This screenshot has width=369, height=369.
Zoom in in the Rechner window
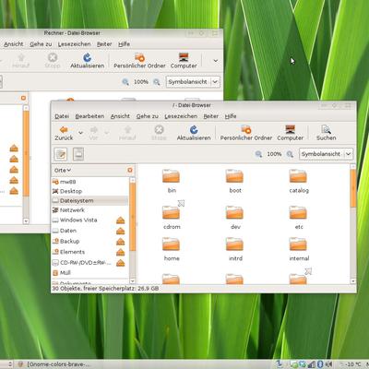point(157,82)
